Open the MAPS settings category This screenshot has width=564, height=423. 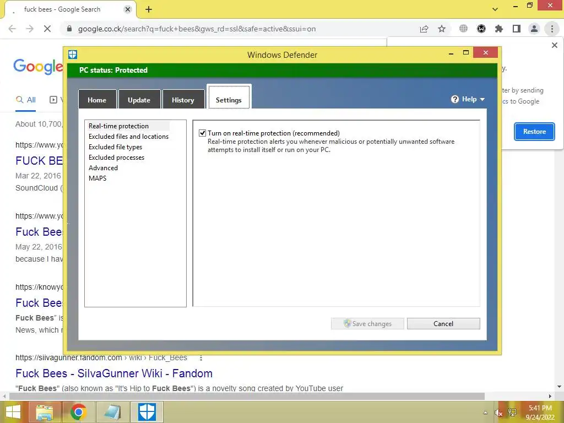coord(97,178)
